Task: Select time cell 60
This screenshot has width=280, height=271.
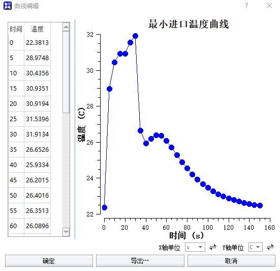Action: [16, 226]
